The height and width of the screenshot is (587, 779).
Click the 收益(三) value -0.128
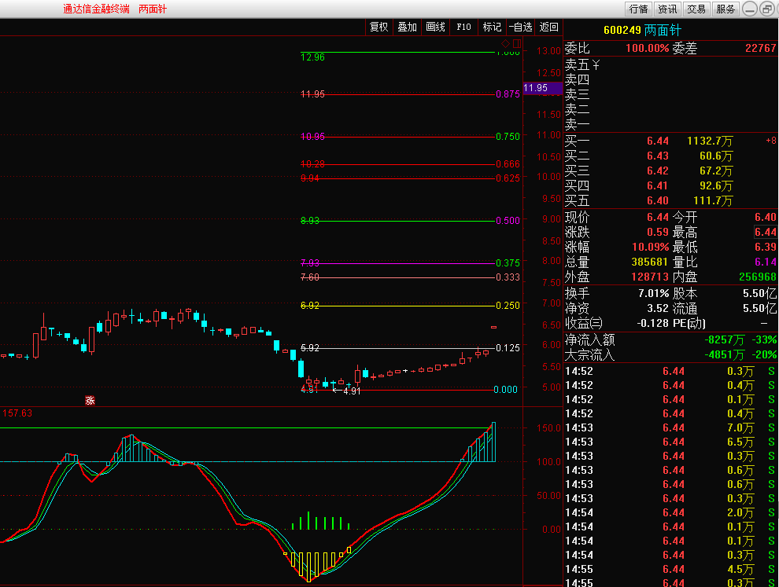coord(653,323)
